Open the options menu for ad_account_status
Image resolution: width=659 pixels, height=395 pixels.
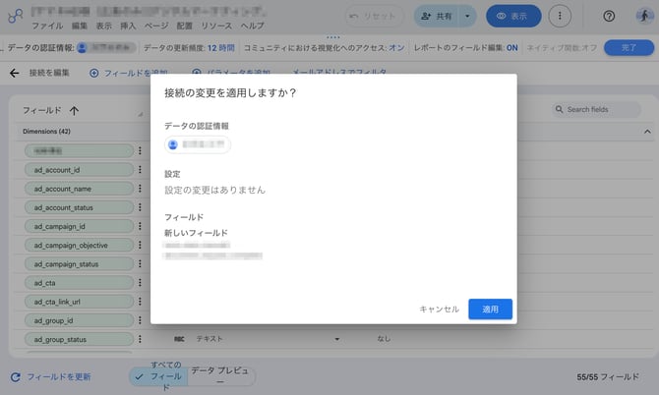click(140, 207)
